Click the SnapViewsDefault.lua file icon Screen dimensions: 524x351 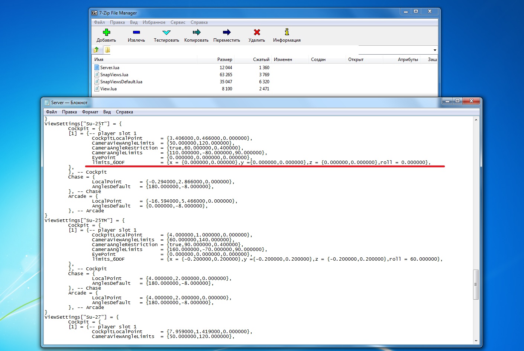pos(97,81)
